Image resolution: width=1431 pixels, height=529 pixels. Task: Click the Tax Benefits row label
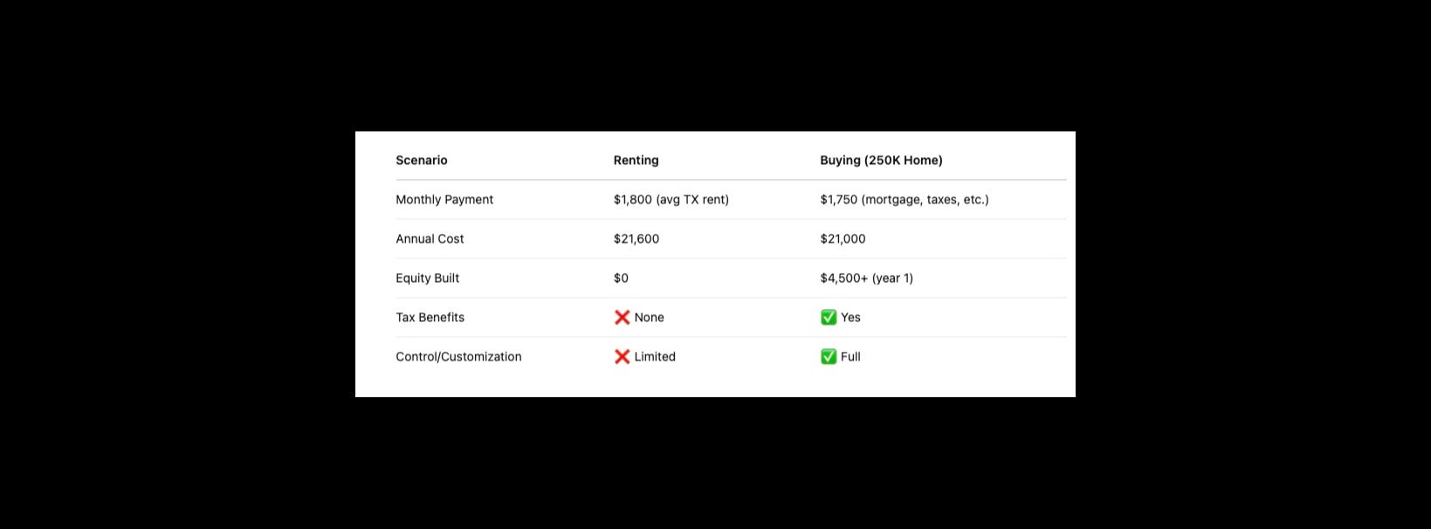[x=430, y=318]
